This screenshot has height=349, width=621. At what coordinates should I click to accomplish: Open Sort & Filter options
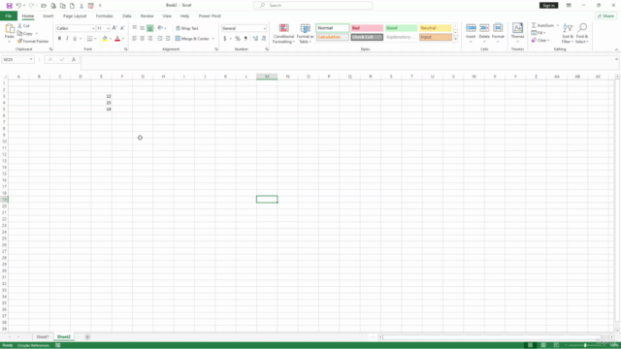[568, 34]
